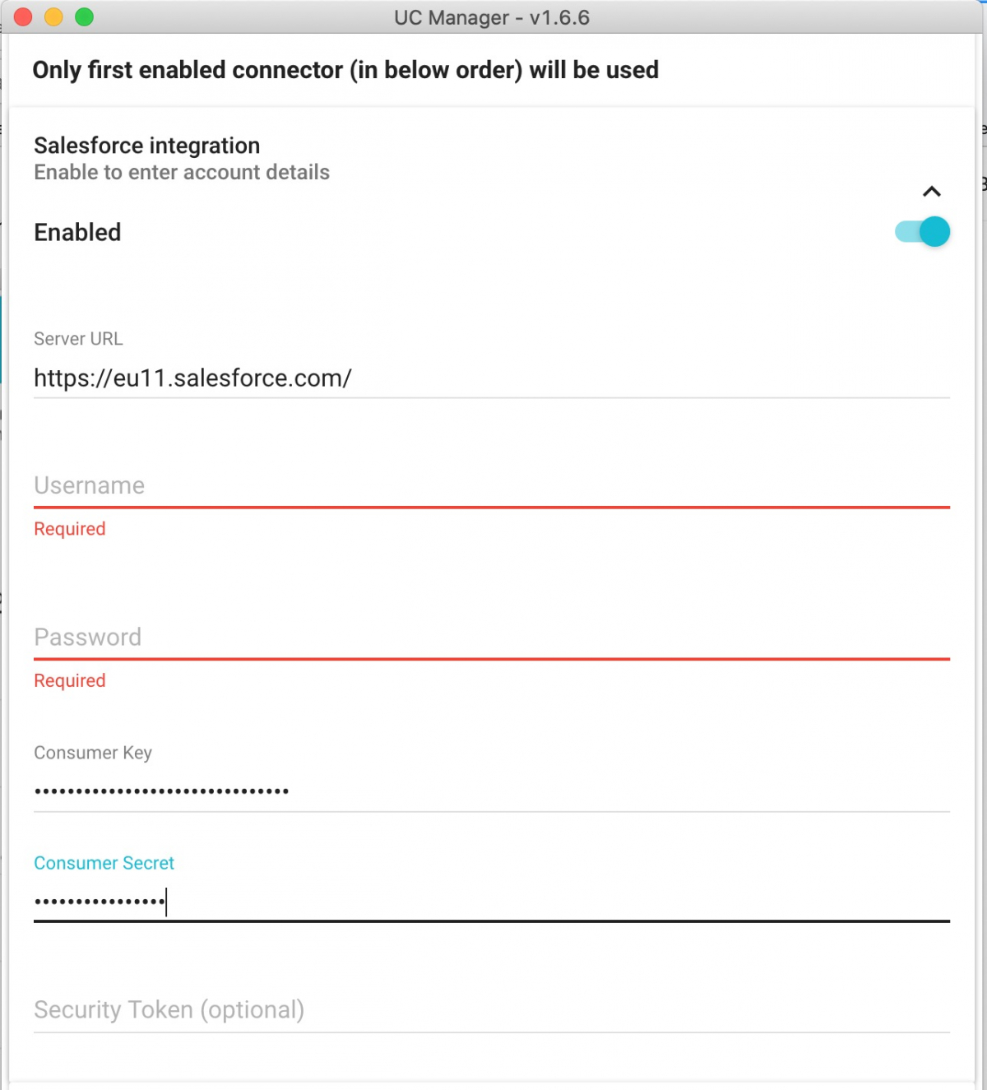Click the Enabled label text

click(x=76, y=232)
